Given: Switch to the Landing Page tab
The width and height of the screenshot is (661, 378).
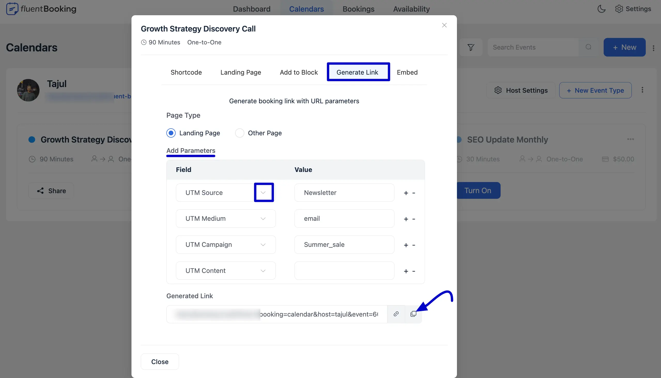Looking at the screenshot, I should [240, 72].
